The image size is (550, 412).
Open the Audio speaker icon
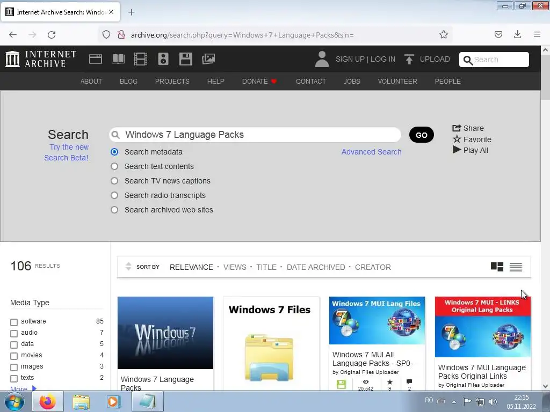click(x=163, y=59)
